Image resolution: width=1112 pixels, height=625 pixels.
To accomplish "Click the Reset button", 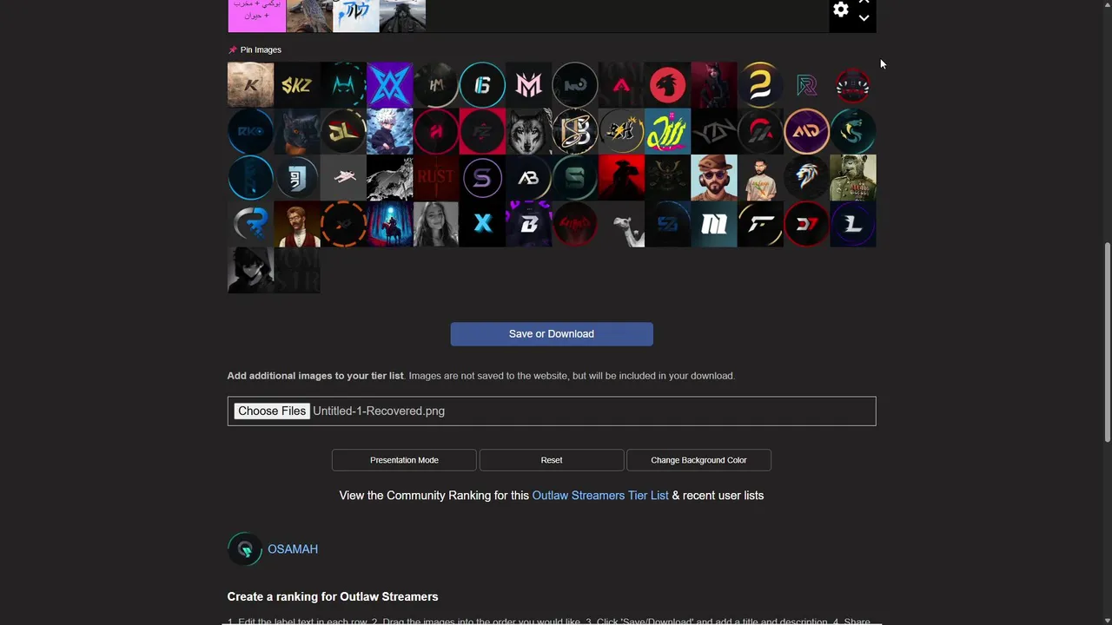I will [x=552, y=460].
